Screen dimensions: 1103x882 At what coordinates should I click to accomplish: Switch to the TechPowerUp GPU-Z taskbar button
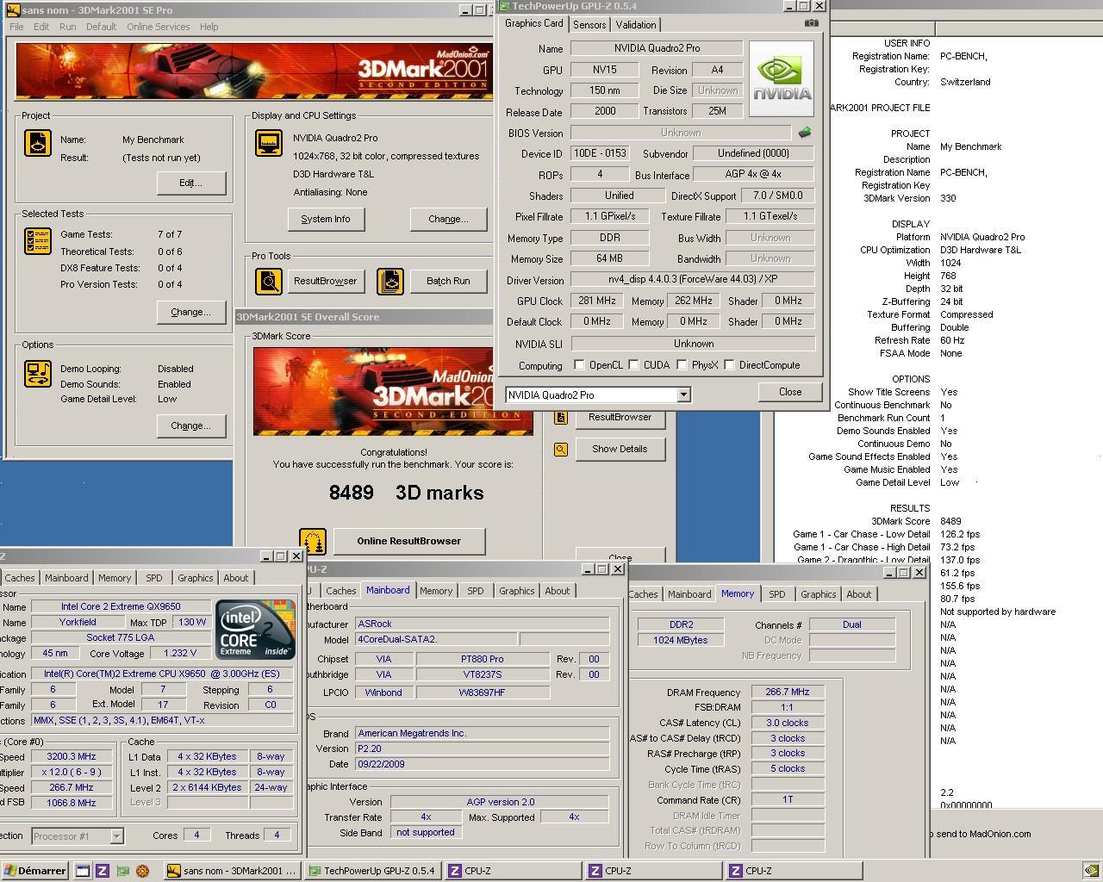pos(372,871)
